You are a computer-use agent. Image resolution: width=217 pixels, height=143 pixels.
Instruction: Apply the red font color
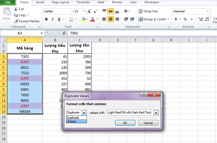93,19
